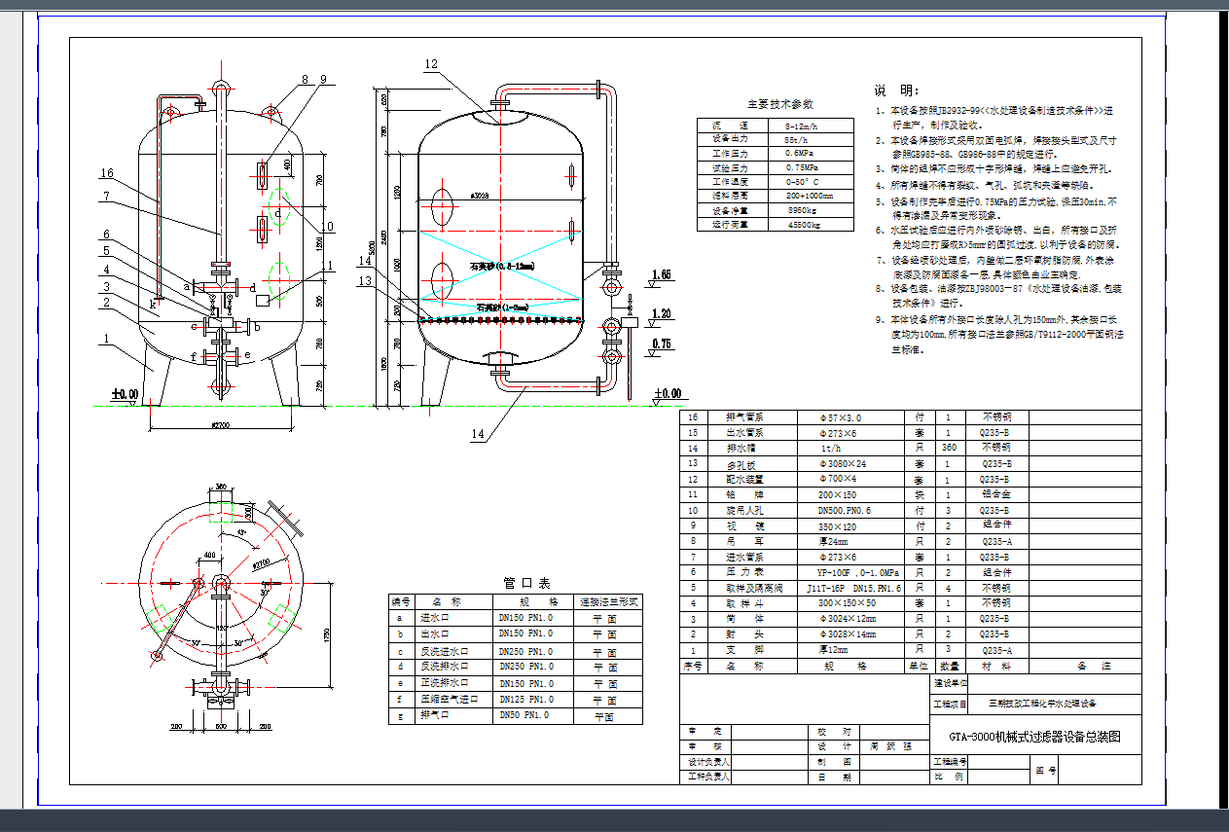Select the DN150 PN1.0 spec for outlet port
This screenshot has width=1229, height=832.
tap(525, 633)
